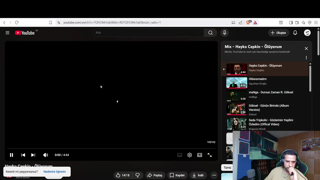Open cast media icon in address bar
320x180 pixels.
tap(233, 22)
